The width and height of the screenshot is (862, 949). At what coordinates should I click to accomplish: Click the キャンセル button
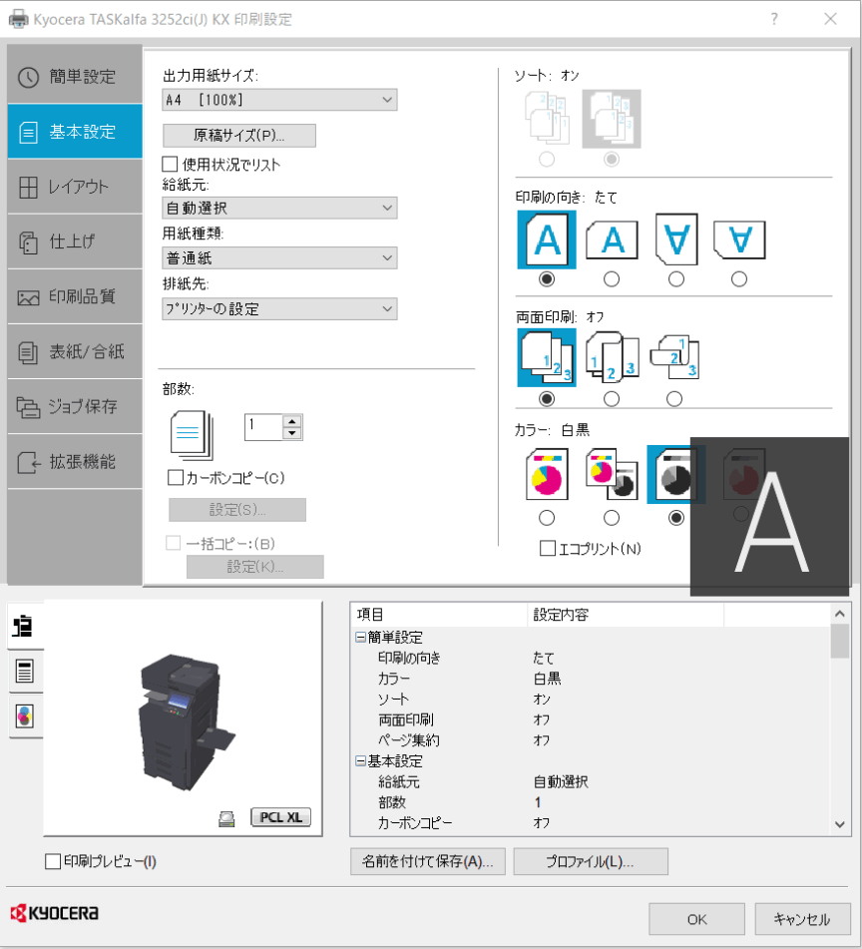pyautogui.click(x=802, y=919)
